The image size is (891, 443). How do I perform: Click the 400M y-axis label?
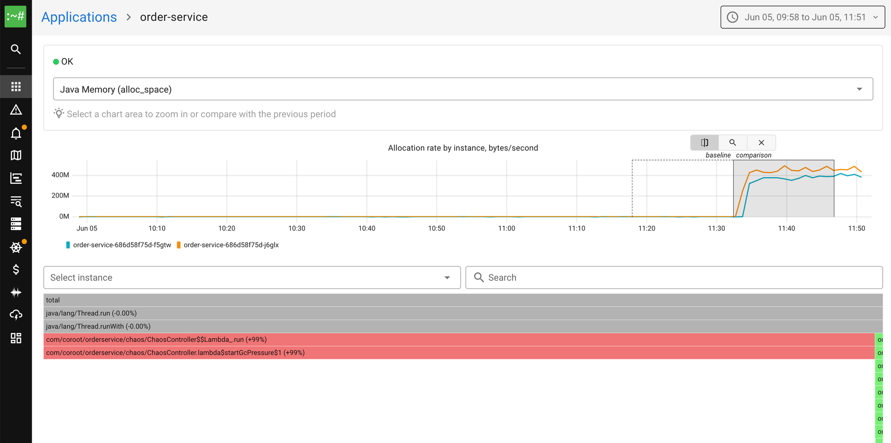click(60, 175)
